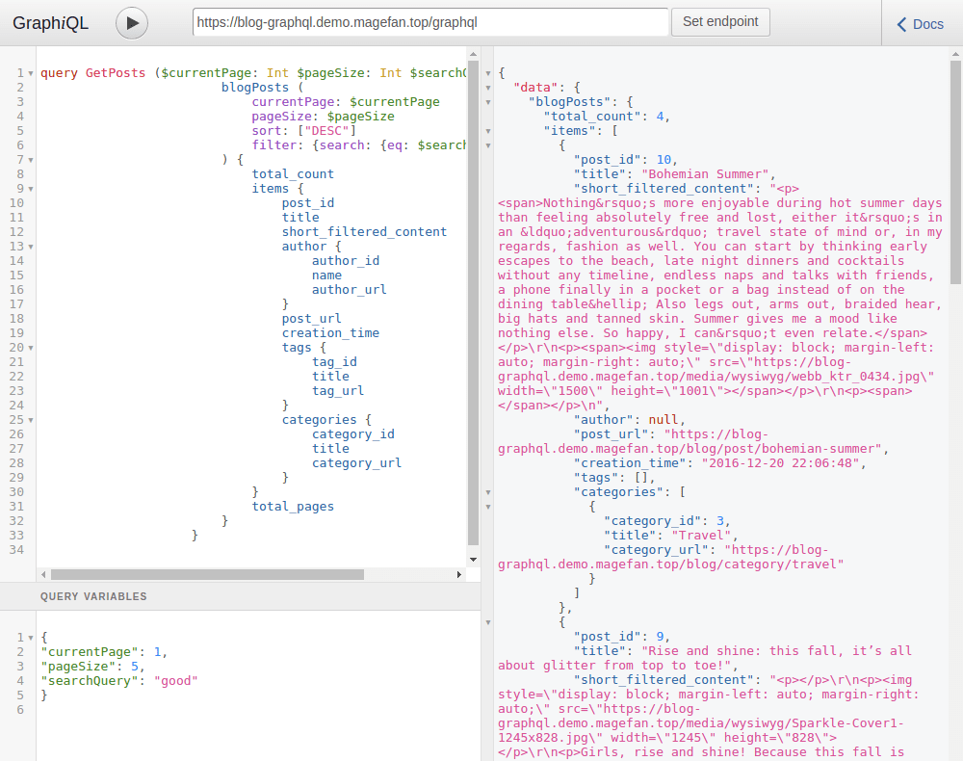This screenshot has height=761, width=963.
Task: Click the query editor vertical scrollbar thumb
Action: click(473, 302)
